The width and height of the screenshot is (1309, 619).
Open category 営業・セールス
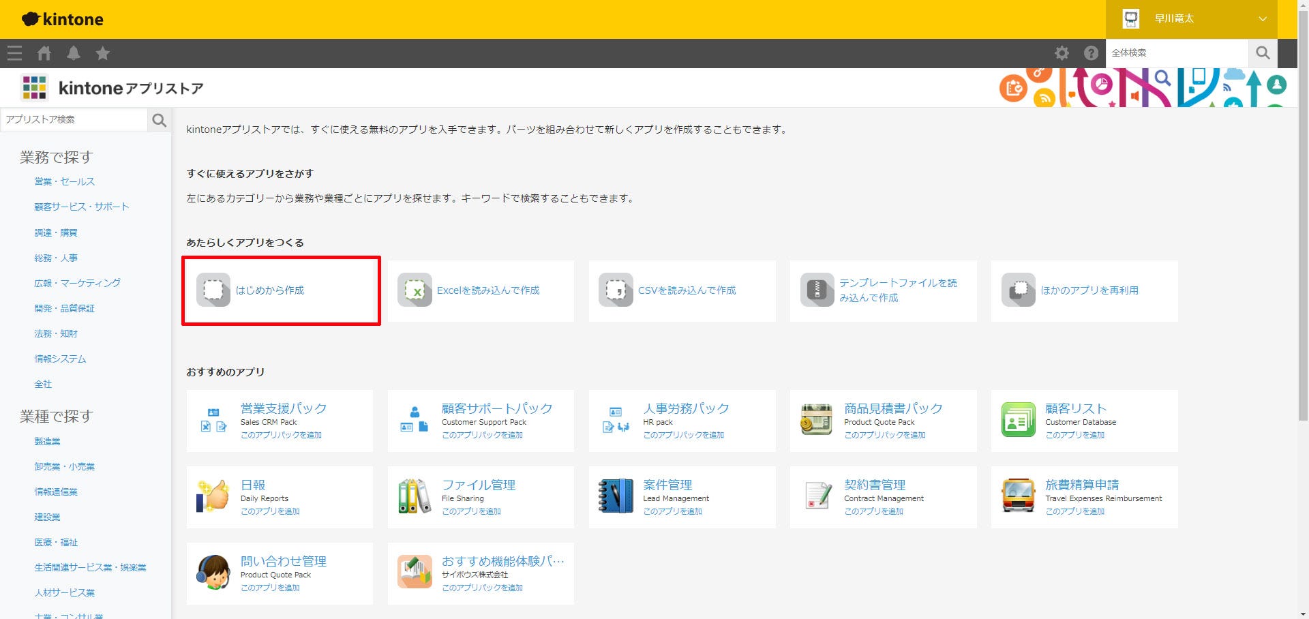coord(65,182)
